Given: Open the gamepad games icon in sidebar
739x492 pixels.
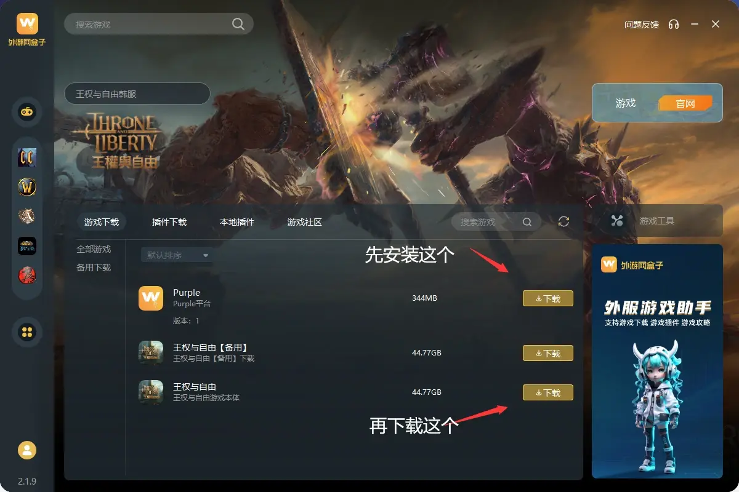Looking at the screenshot, I should click(x=27, y=113).
